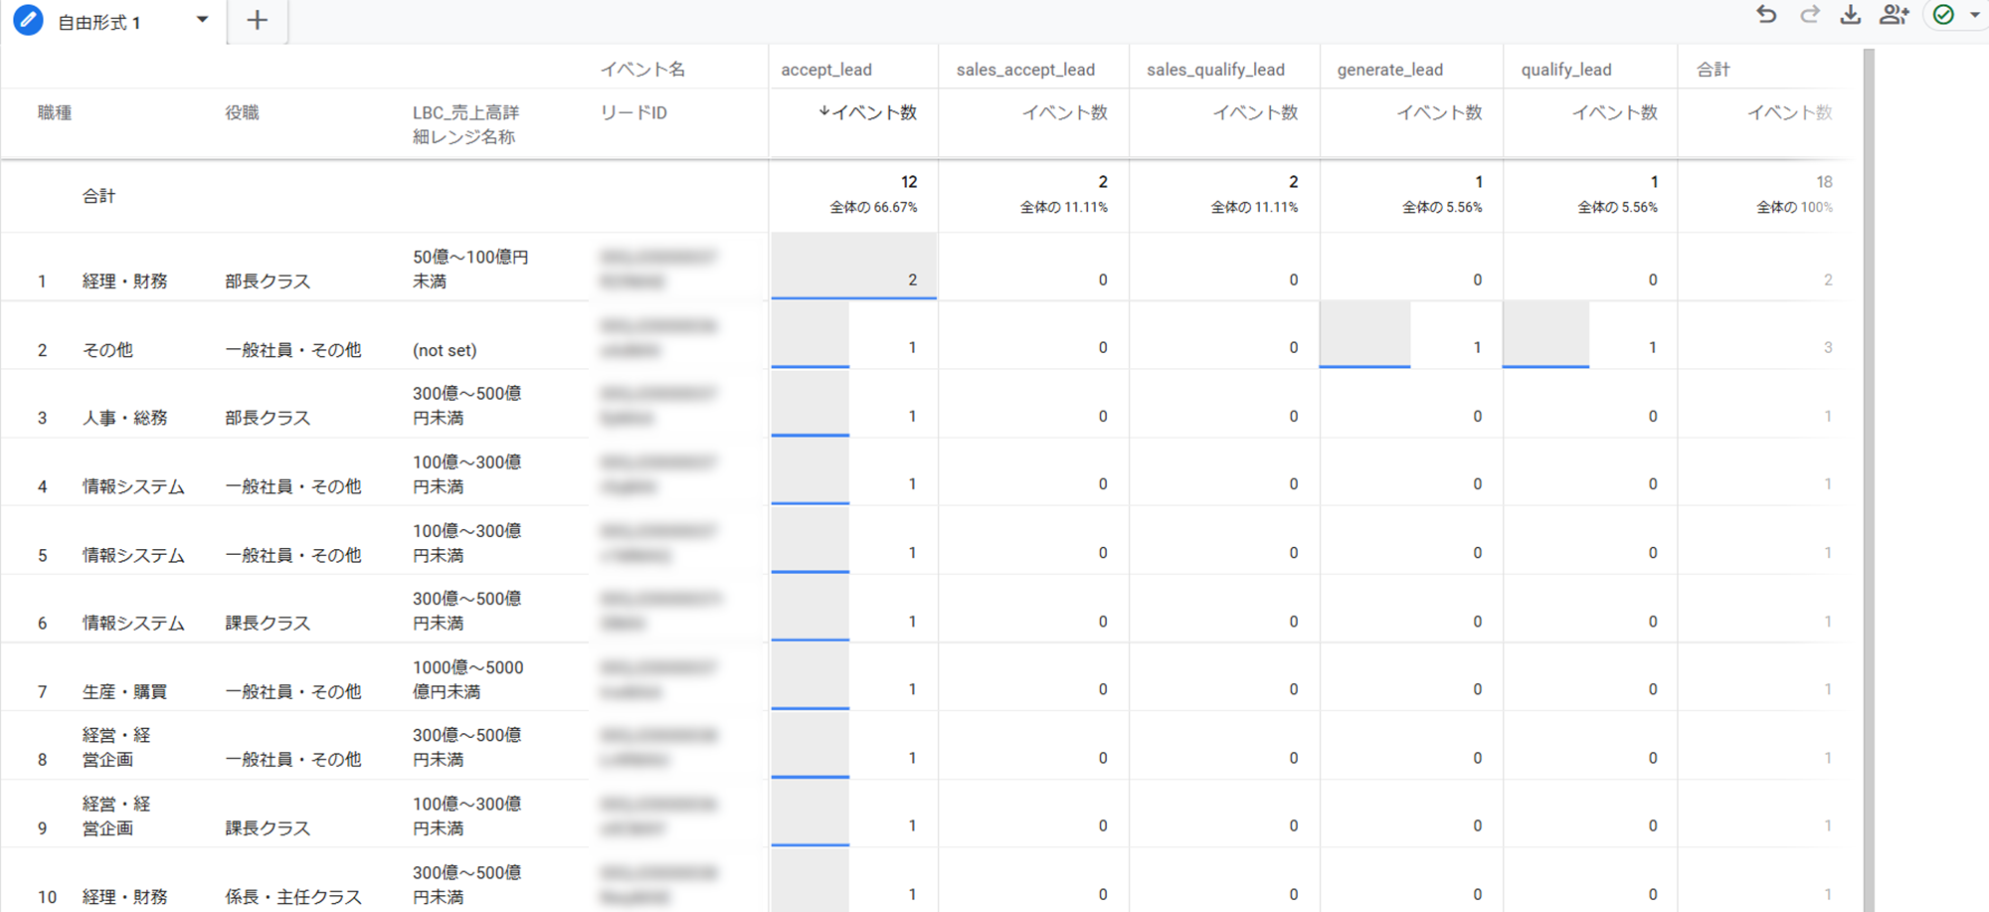Select the 自由形式 1 tab

pos(99,22)
